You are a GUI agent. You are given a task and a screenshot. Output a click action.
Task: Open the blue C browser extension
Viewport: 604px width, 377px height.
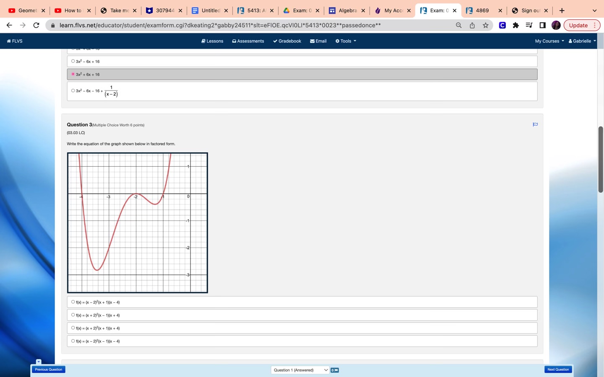pos(502,25)
